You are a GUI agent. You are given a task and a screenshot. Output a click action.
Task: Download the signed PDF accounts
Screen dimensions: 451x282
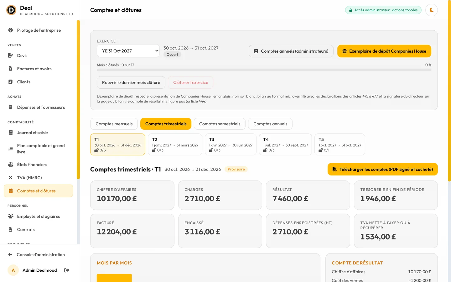[383, 169]
